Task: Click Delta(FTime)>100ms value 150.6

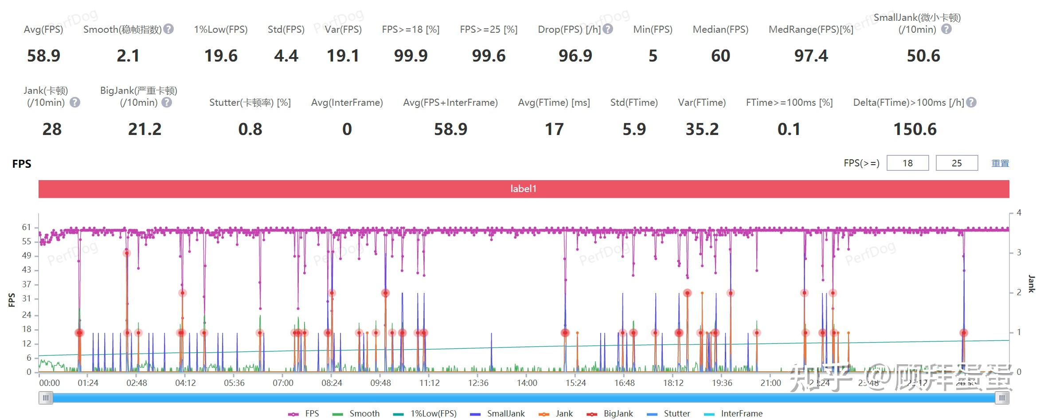Action: point(915,129)
